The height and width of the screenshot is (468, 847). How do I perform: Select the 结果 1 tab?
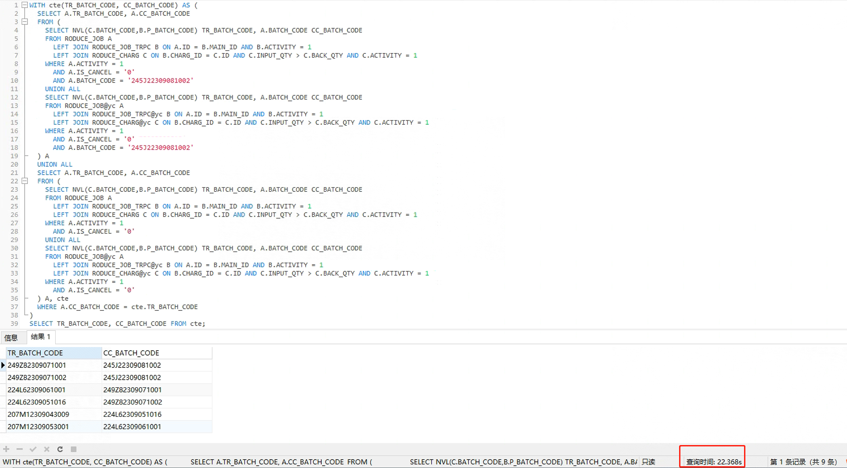[x=41, y=337]
